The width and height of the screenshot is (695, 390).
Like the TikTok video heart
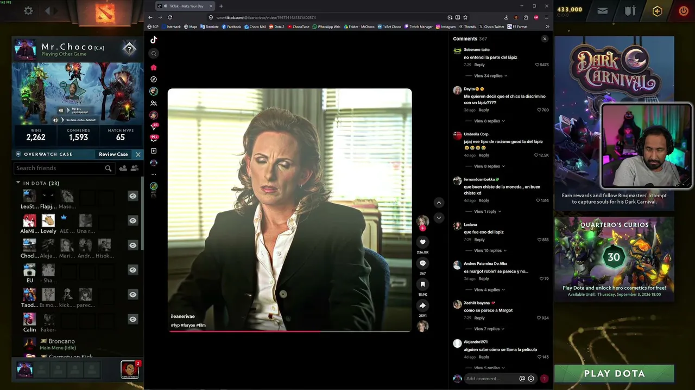(x=422, y=242)
